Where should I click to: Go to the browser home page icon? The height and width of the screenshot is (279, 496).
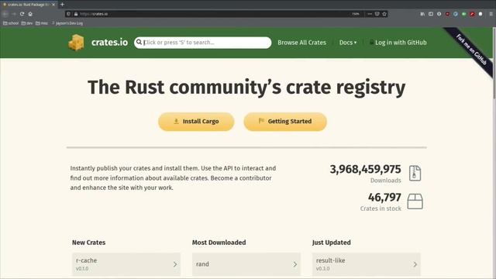pyautogui.click(x=30, y=14)
